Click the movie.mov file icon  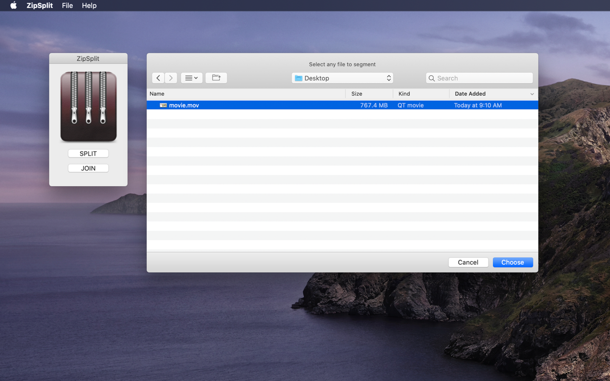[x=163, y=105]
